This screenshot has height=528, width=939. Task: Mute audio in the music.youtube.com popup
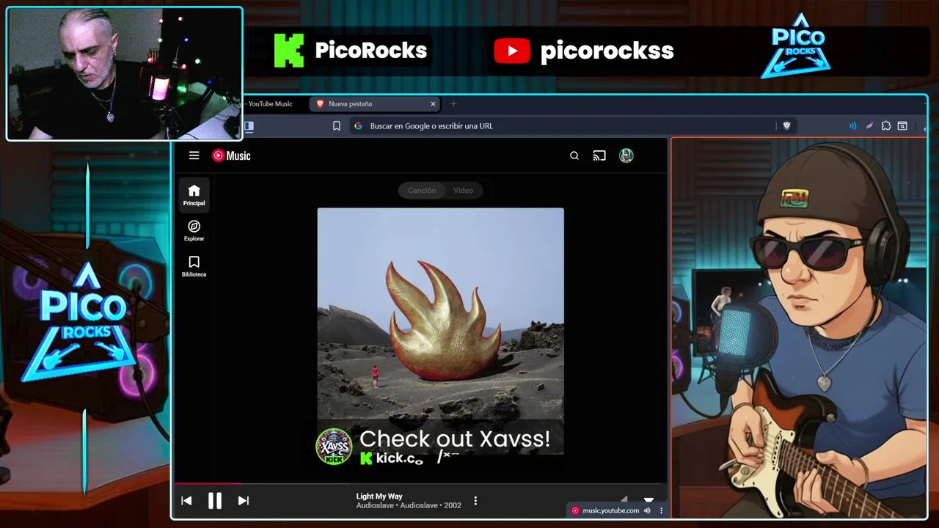[x=647, y=510]
